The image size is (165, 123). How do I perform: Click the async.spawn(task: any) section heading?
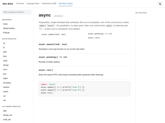tap(53, 44)
